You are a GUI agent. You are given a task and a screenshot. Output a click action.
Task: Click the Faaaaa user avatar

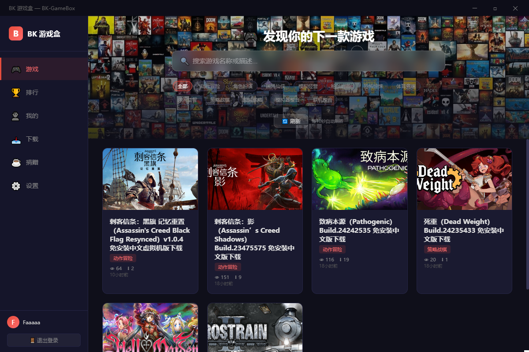(13, 322)
